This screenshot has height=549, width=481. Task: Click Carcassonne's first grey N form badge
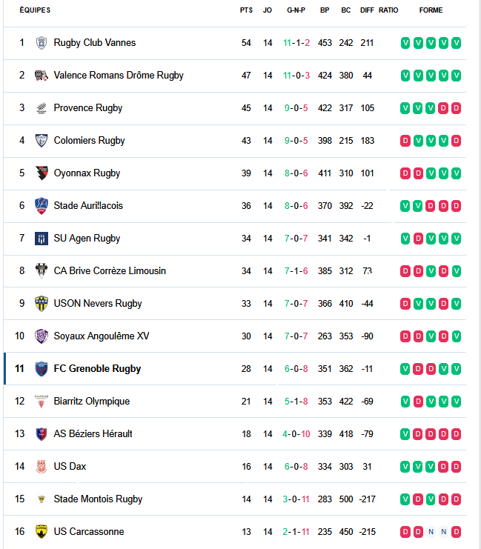431,532
